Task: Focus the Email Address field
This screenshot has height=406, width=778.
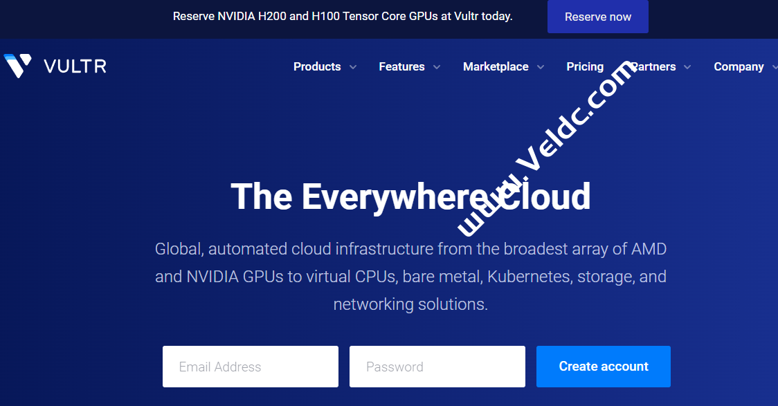Action: pyautogui.click(x=251, y=367)
